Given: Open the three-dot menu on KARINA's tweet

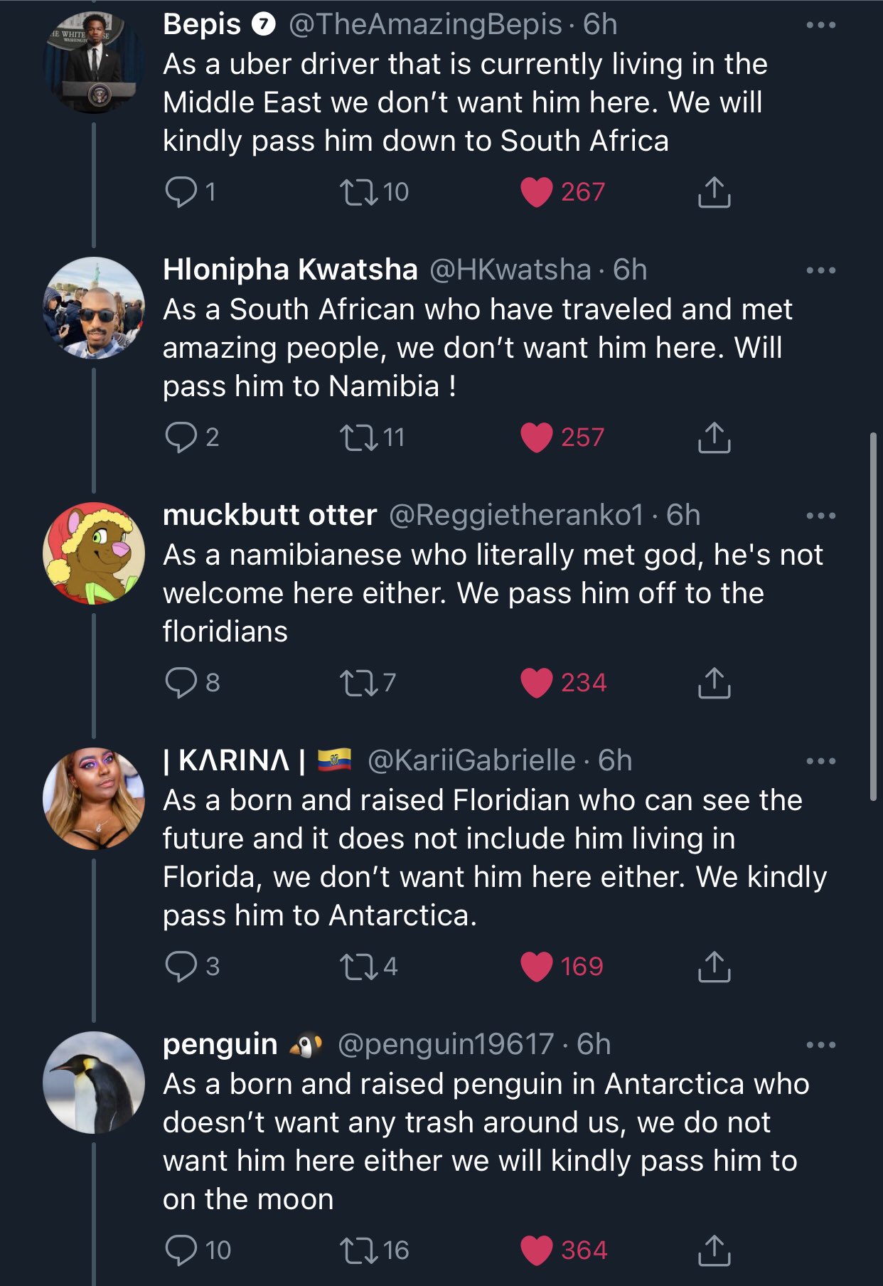Looking at the screenshot, I should pos(820,761).
